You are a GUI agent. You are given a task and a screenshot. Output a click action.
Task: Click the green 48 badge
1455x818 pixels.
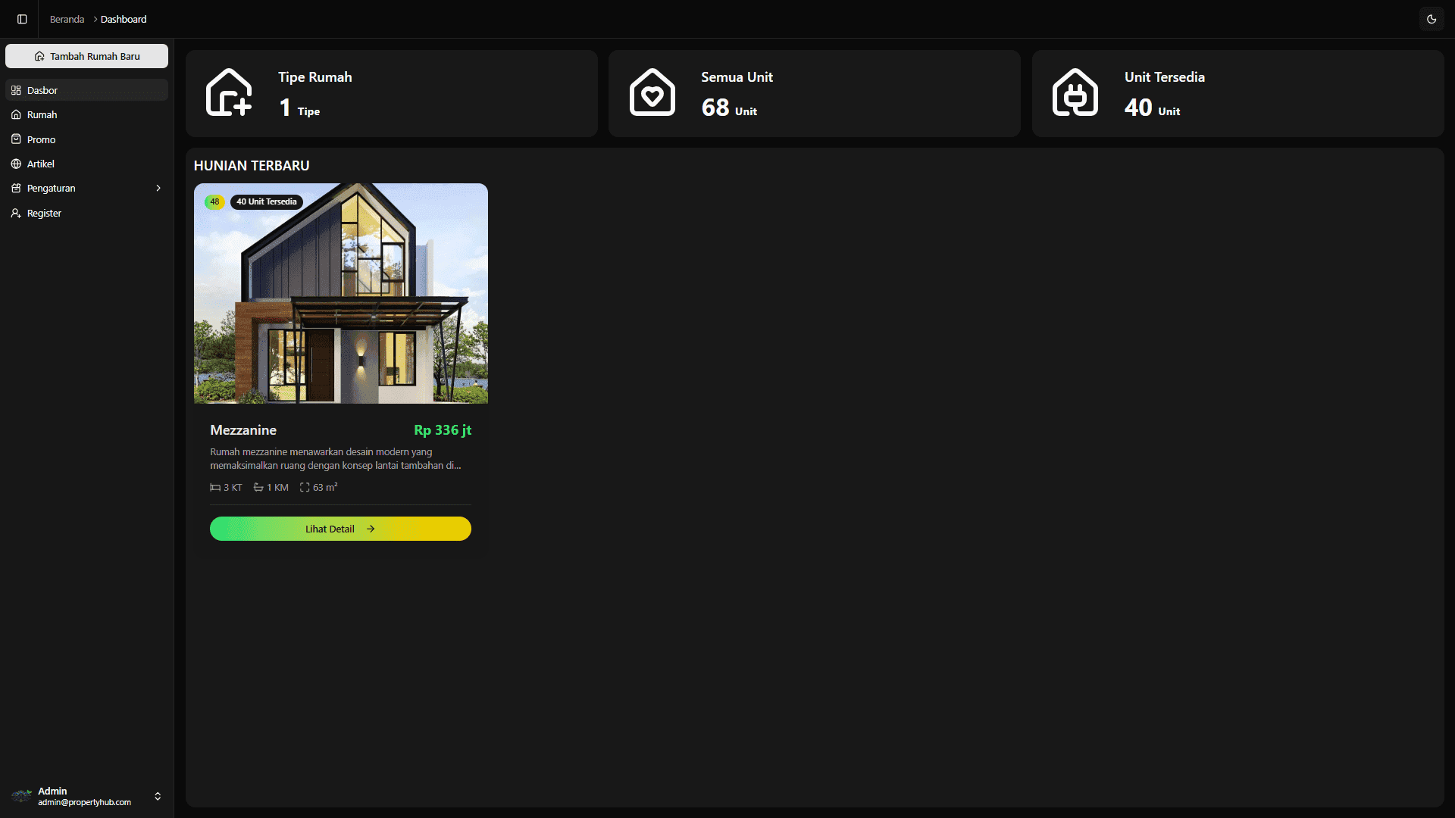tap(214, 201)
